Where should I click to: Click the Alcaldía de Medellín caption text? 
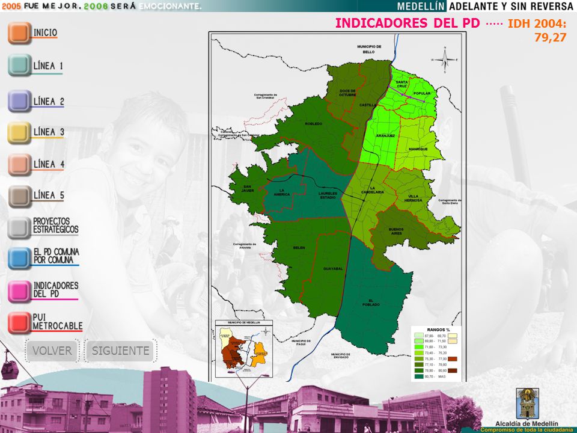pyautogui.click(x=527, y=424)
